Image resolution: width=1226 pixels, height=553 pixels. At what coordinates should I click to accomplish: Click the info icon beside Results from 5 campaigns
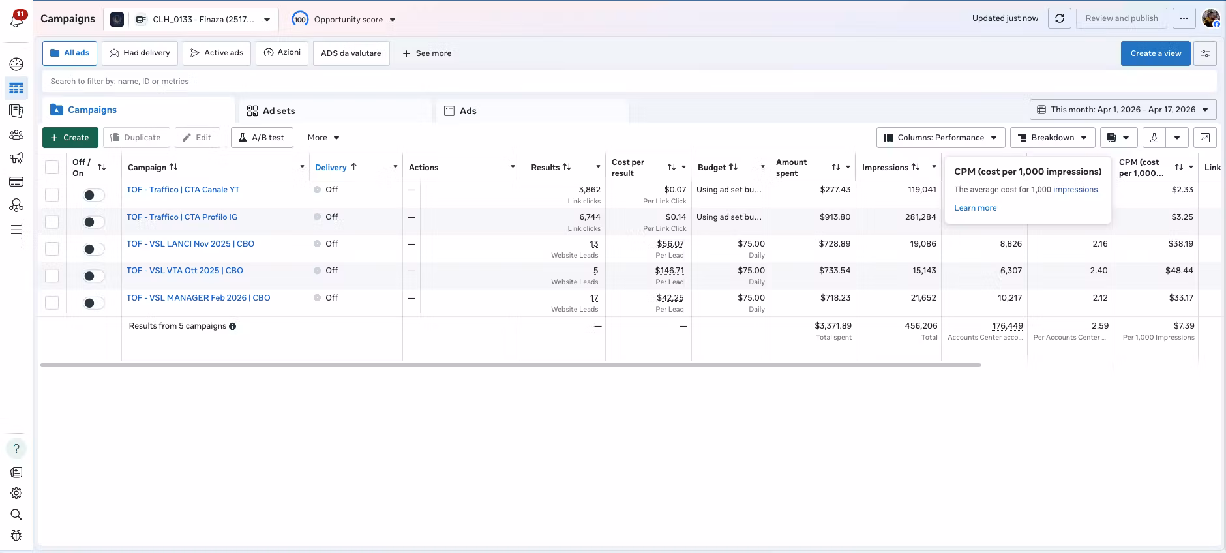point(233,327)
